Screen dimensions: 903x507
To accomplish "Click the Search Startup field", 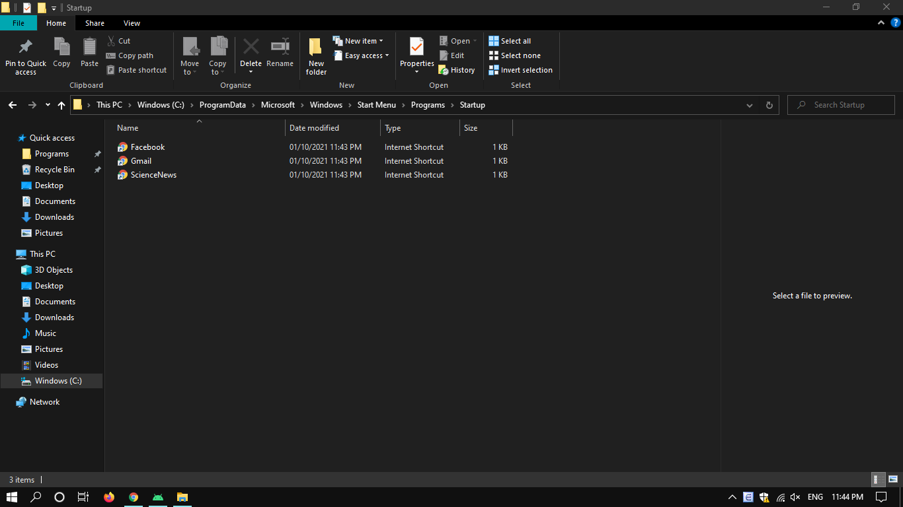I will (842, 105).
